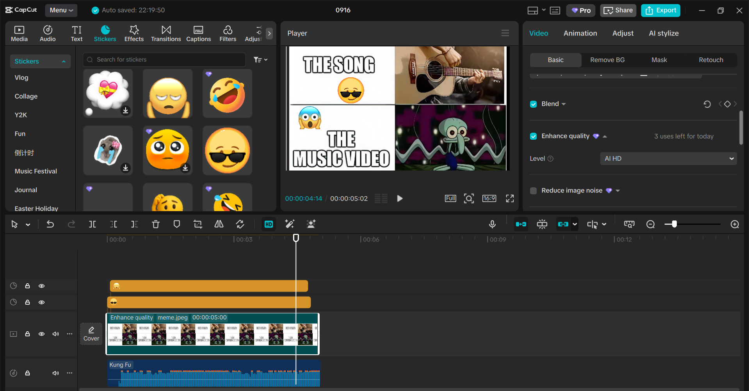Click the HD enhance quality icon
Image resolution: width=749 pixels, height=391 pixels.
tap(269, 224)
